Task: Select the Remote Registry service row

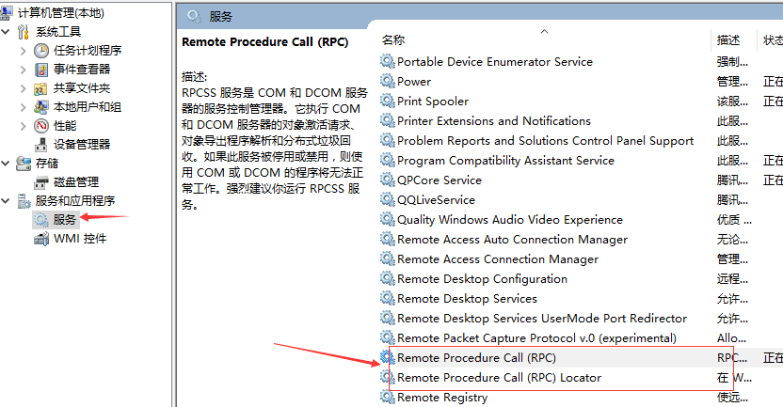Action: coord(442,398)
